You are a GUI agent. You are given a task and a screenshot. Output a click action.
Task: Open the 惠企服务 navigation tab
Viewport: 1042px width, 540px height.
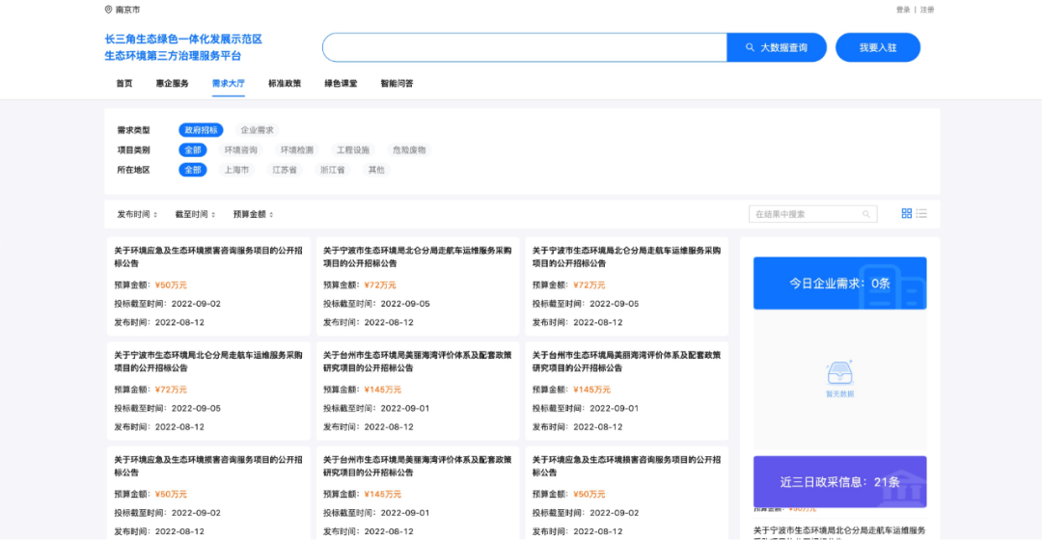point(172,84)
